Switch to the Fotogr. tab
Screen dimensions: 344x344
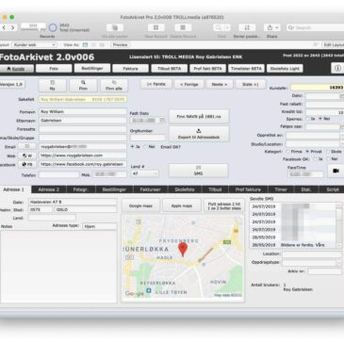81,189
